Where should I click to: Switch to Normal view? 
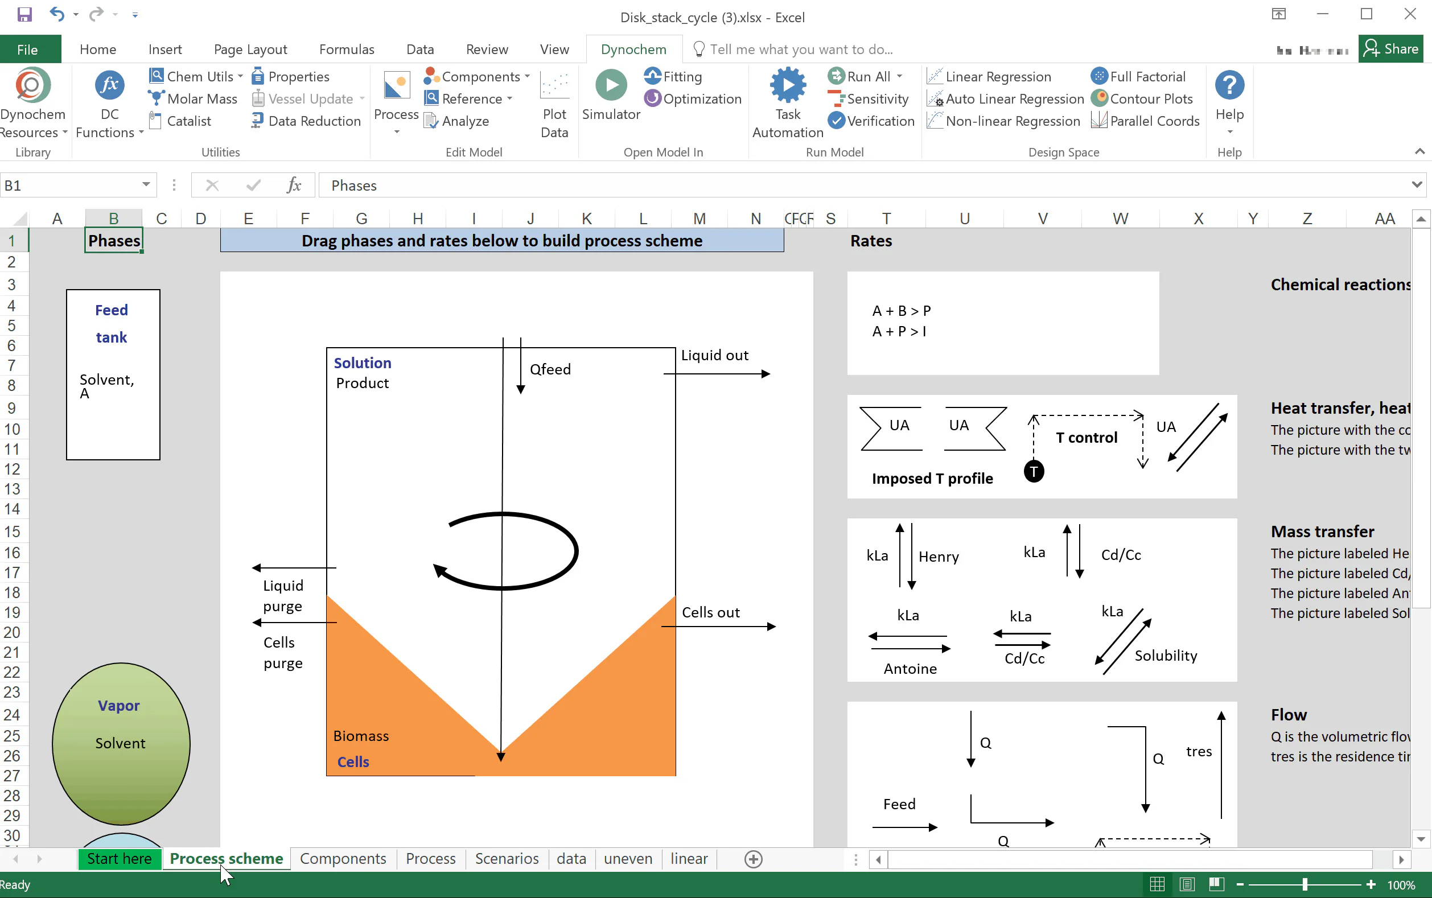pos(1157,884)
